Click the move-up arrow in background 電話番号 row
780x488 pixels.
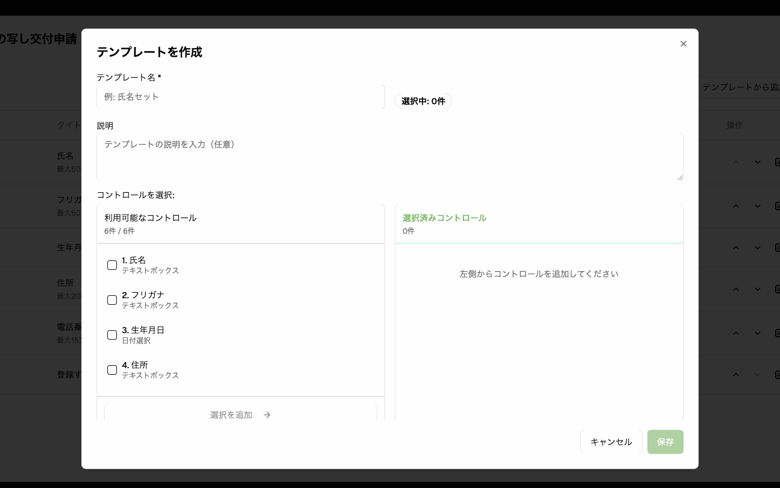pyautogui.click(x=736, y=333)
